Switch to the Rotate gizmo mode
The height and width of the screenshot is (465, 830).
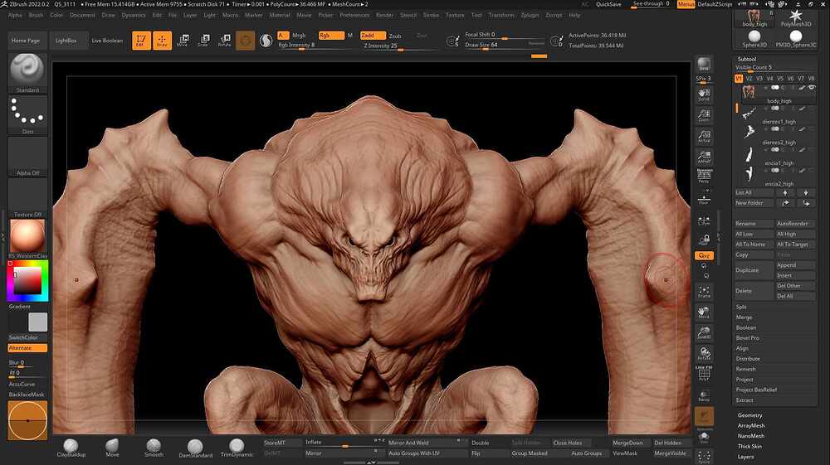point(224,40)
